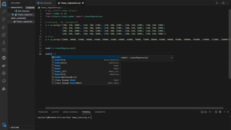Screen dimensions: 231x130
Task: Click the '# Preis' comment line
Action: pos(50,36)
